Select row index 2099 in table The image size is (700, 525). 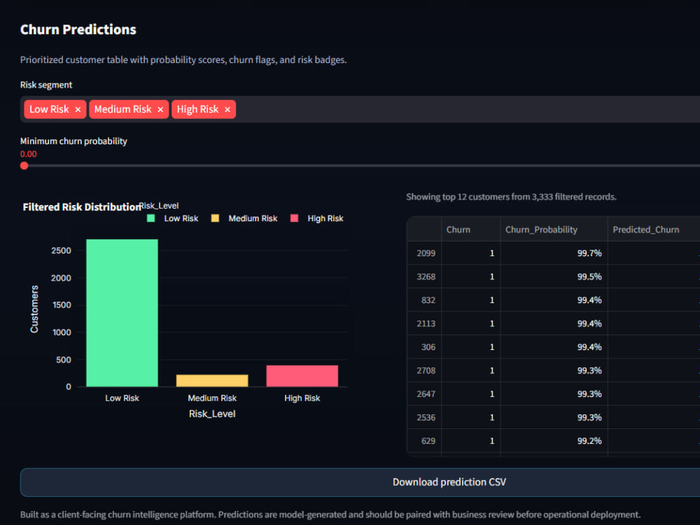[x=424, y=253]
